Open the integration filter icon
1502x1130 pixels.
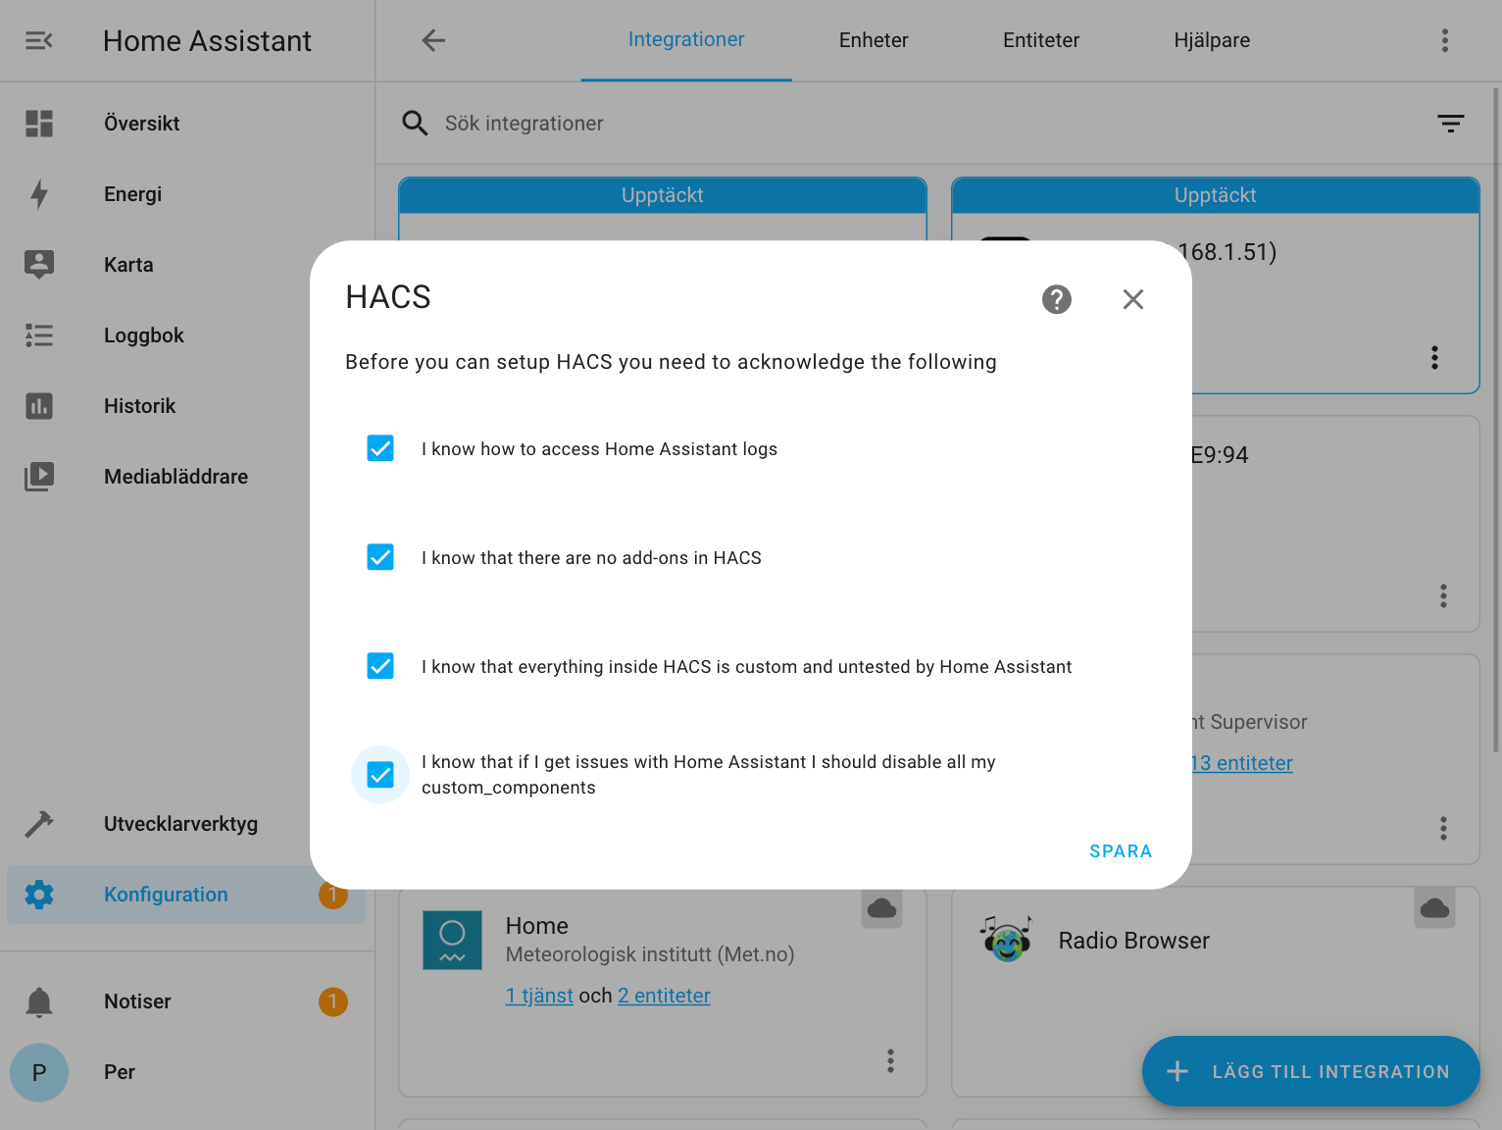1450,124
